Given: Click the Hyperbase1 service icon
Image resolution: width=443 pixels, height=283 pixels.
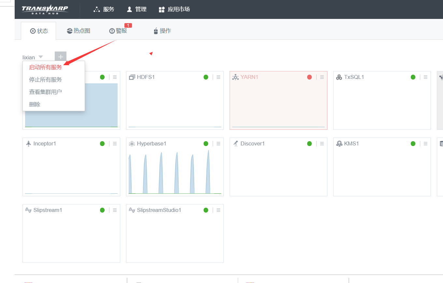Looking at the screenshot, I should pos(132,144).
